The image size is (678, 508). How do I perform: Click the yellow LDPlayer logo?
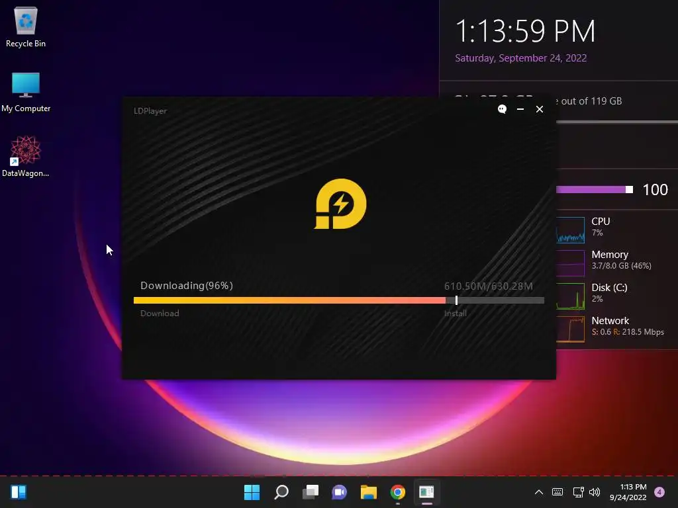[x=340, y=204]
